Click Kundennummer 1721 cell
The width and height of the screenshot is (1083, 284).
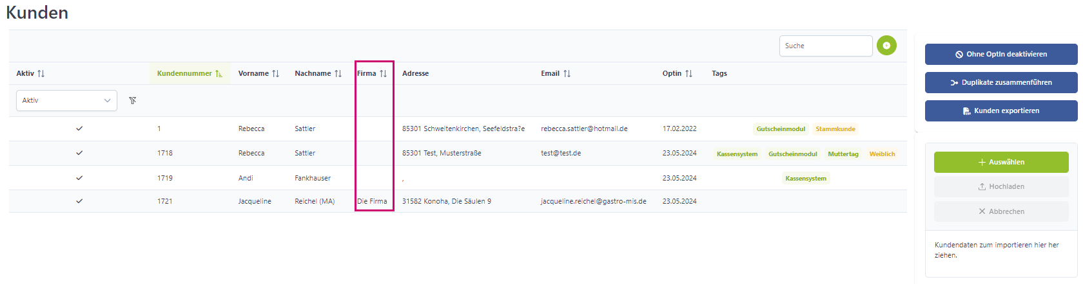click(x=165, y=201)
